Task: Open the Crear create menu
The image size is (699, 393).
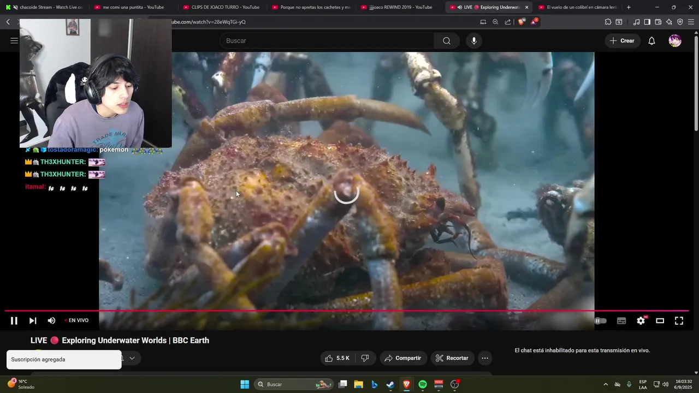Action: click(622, 41)
